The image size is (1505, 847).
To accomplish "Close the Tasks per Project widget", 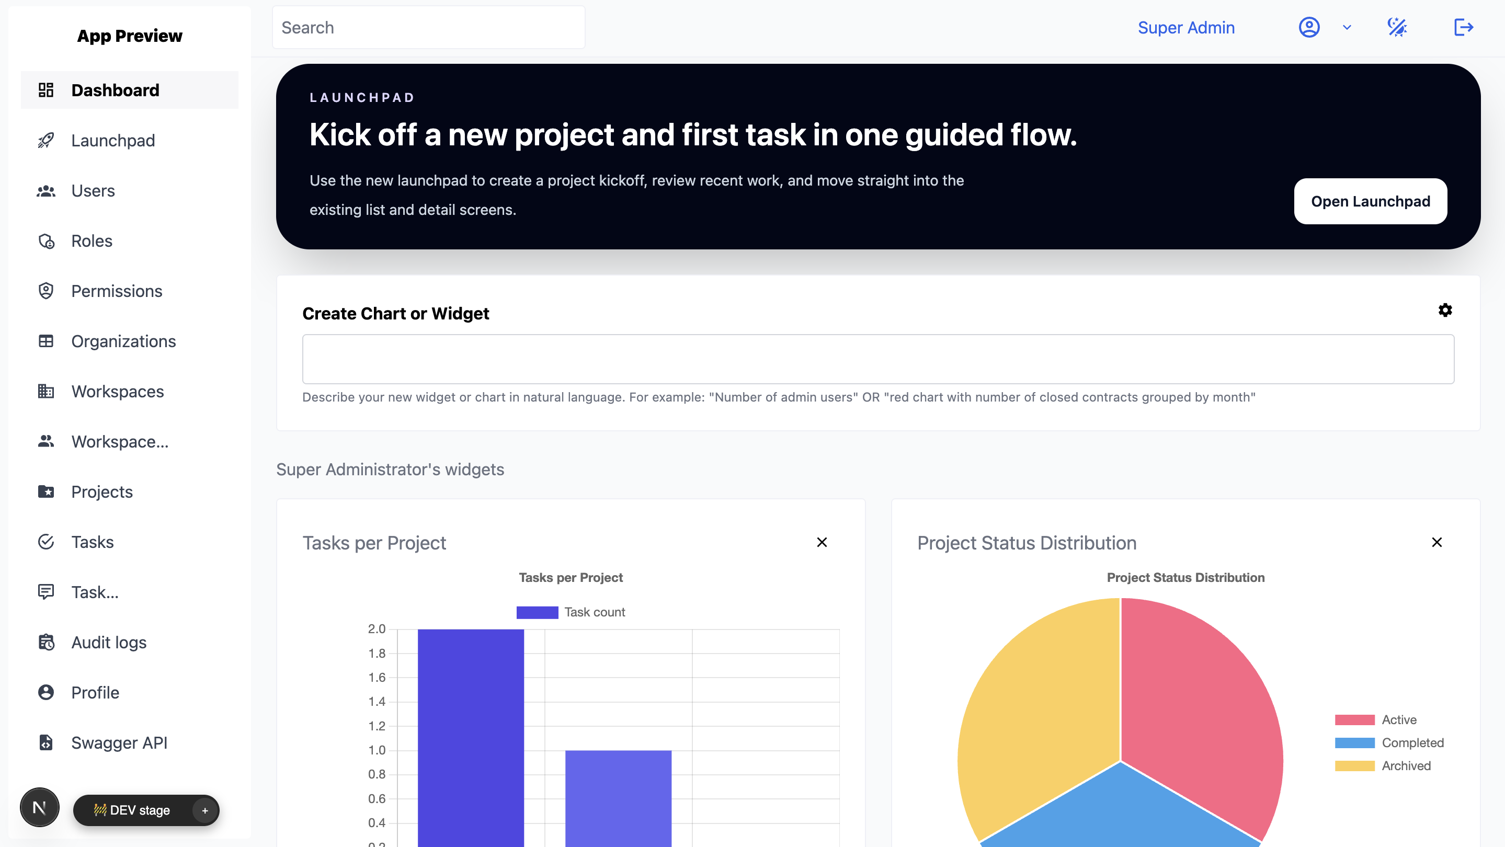I will 822,543.
